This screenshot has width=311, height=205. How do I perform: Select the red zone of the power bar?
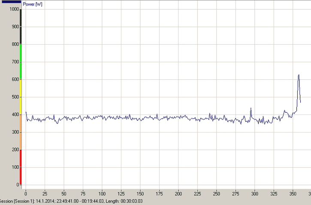tap(20, 167)
